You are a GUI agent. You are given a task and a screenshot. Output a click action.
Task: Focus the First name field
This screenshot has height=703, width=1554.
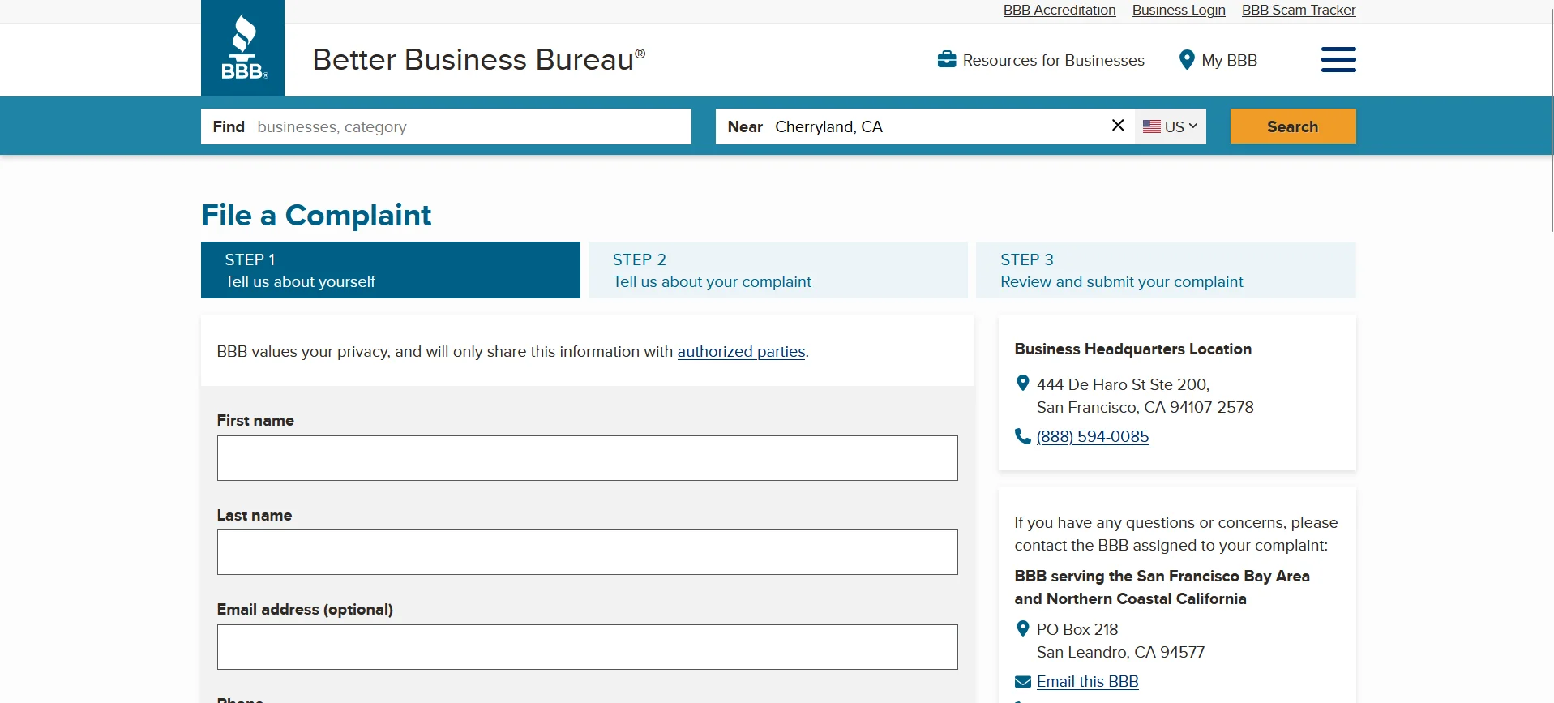(x=587, y=458)
